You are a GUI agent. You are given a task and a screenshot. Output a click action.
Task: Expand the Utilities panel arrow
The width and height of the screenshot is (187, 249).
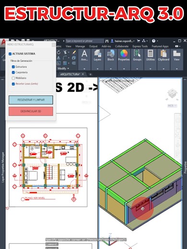click(151, 69)
